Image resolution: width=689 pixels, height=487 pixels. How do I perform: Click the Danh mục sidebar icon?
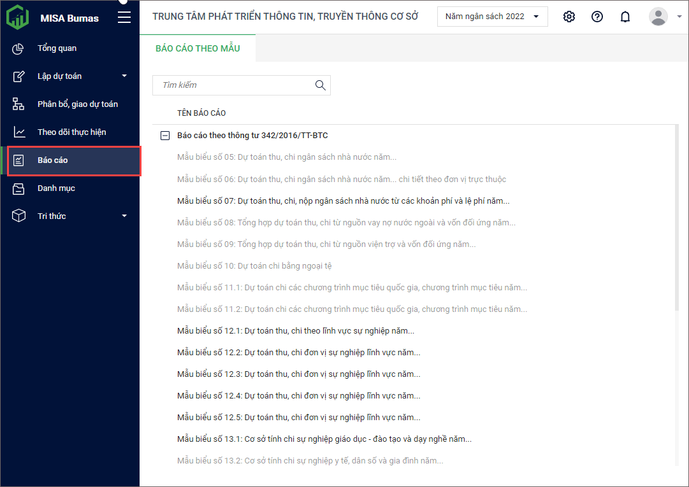[18, 188]
